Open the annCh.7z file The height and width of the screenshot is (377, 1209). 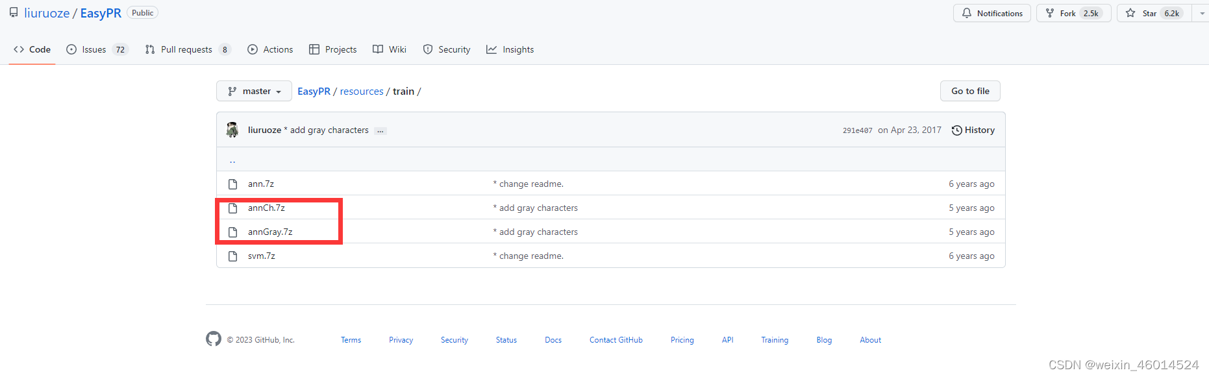point(266,208)
